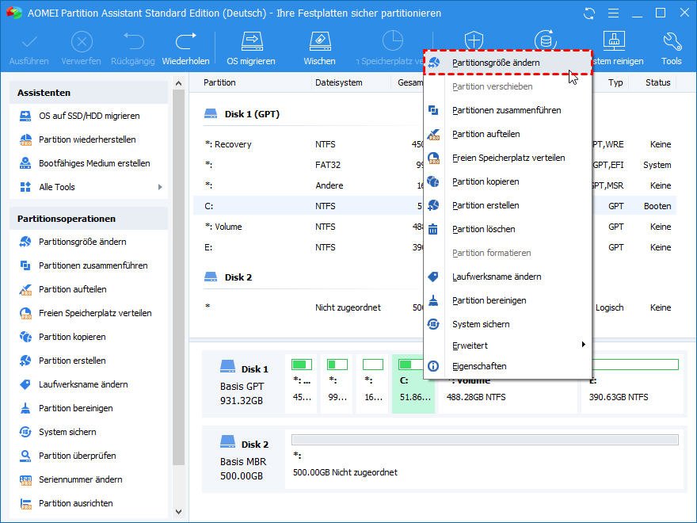
Task: Click trash icon beside Partition löschen
Action: pos(433,229)
